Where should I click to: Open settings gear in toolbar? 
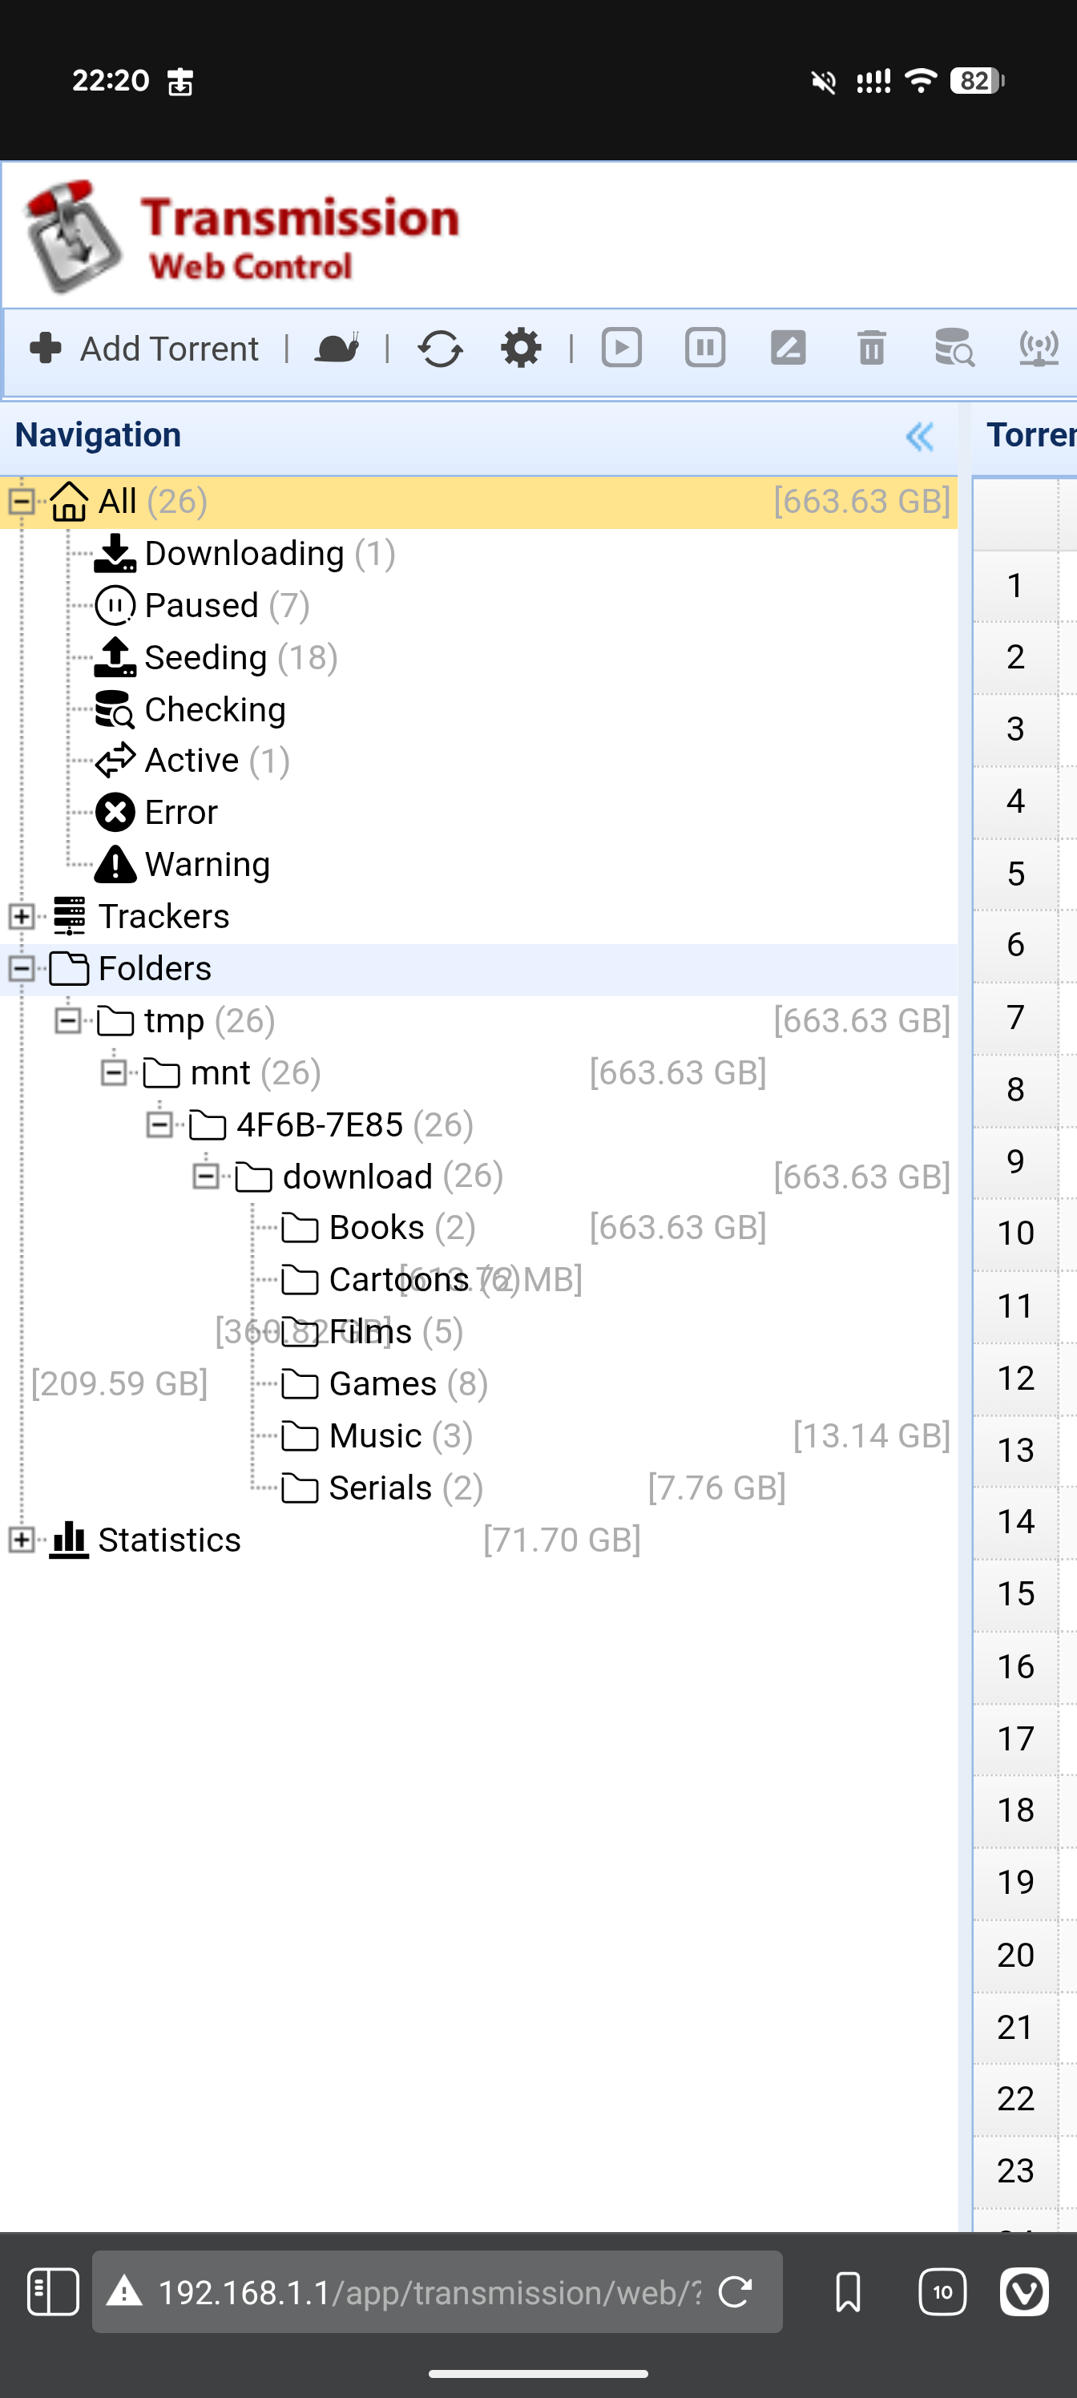tap(520, 348)
